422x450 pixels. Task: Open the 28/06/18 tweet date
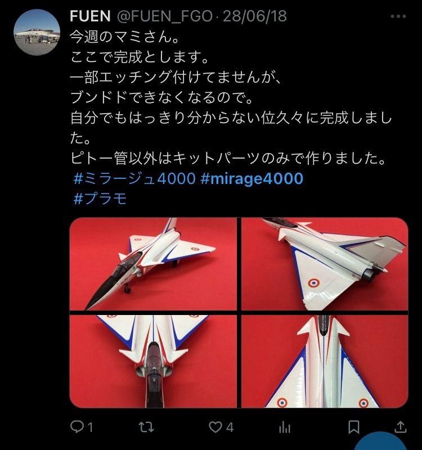coord(255,16)
